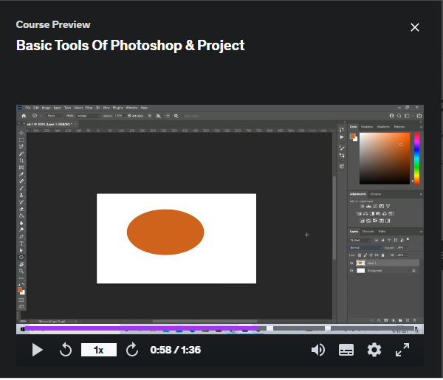
Task: Click the Home icon in options bar
Action: [x=24, y=116]
